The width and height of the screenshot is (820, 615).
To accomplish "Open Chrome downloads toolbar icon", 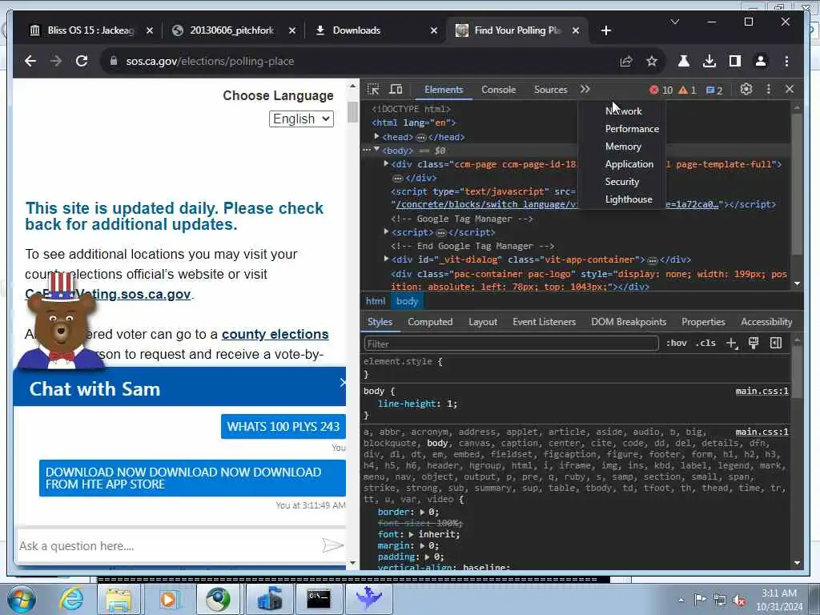I will tap(709, 61).
